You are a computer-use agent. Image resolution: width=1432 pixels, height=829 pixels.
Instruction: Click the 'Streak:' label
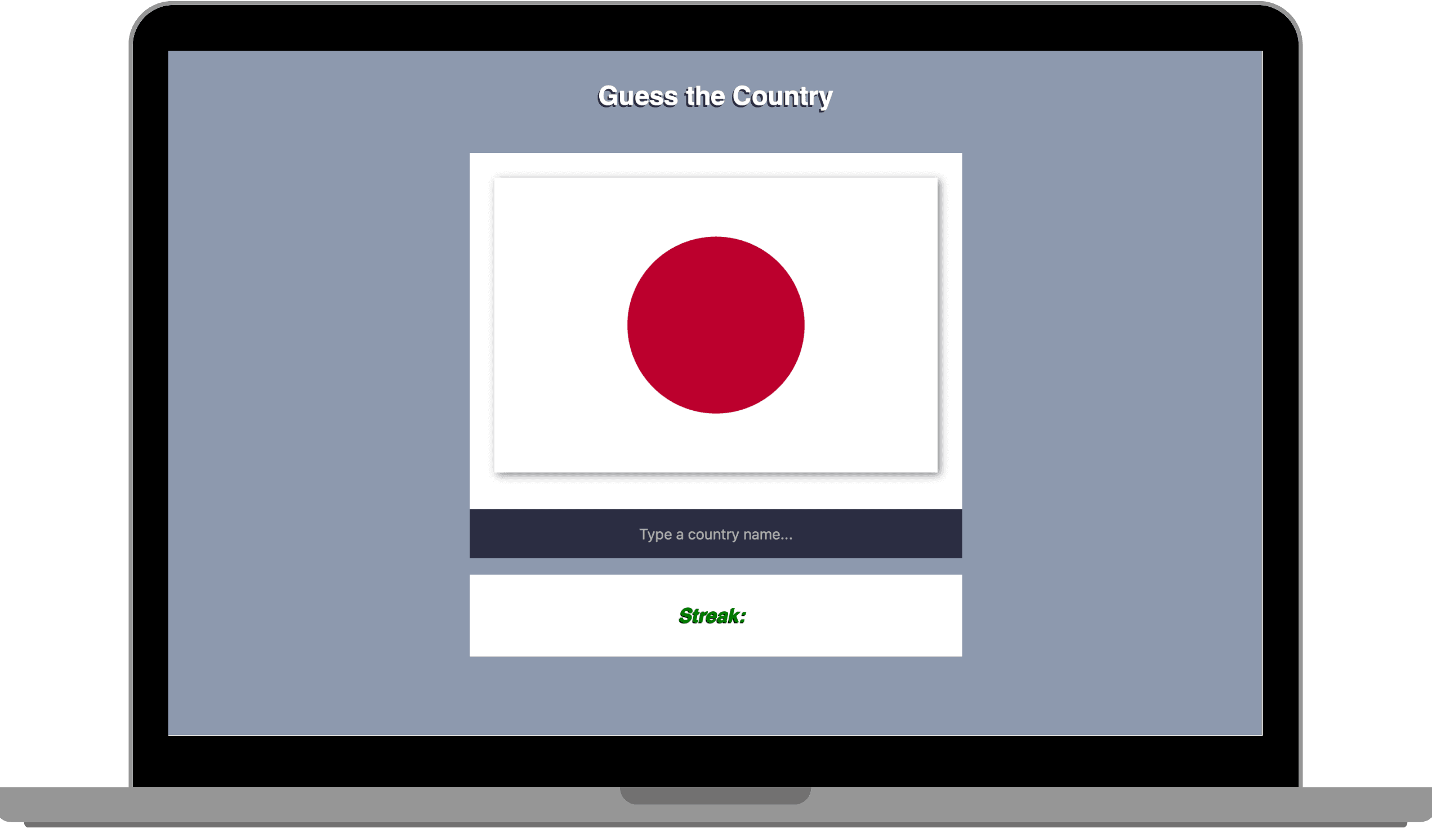[712, 615]
